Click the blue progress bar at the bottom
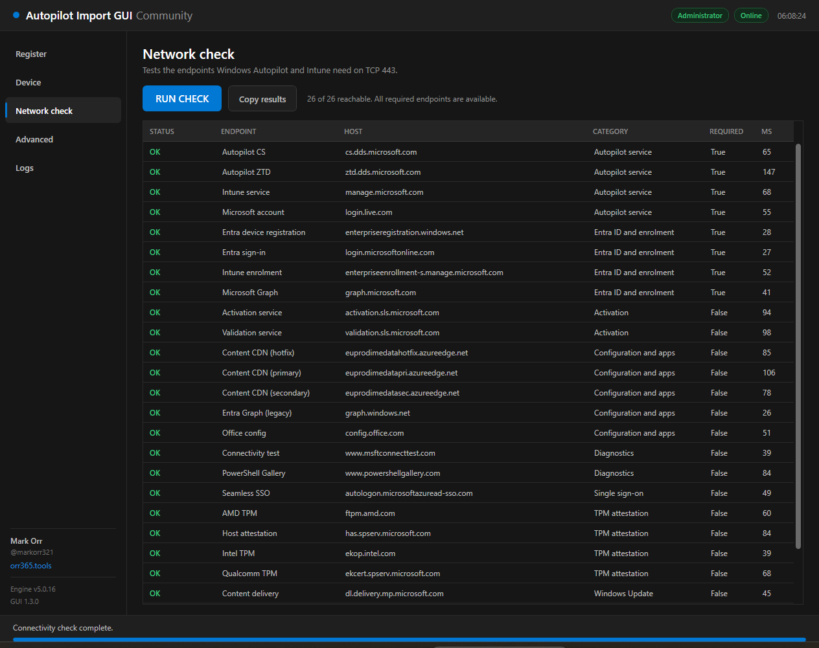 coord(409,640)
